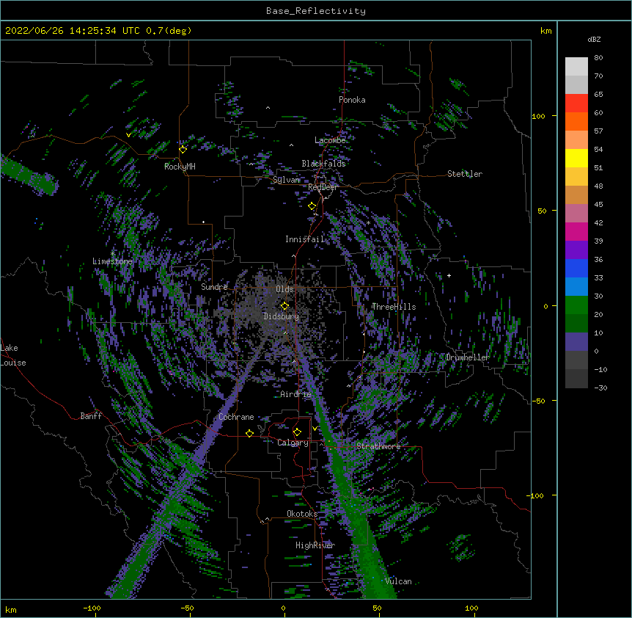This screenshot has height=618, width=632.
Task: Select the blue 33-36 dBZ legend swatch
Action: click(576, 268)
